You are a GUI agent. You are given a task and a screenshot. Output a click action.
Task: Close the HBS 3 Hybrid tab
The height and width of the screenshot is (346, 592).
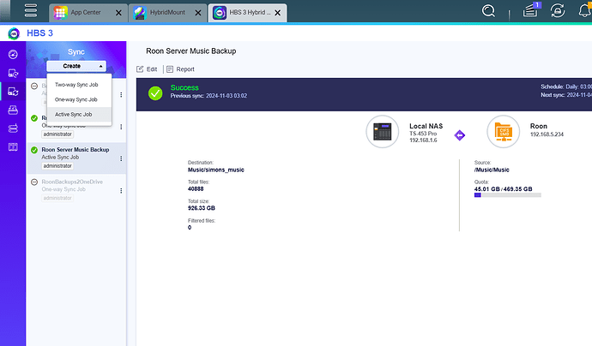pos(277,13)
